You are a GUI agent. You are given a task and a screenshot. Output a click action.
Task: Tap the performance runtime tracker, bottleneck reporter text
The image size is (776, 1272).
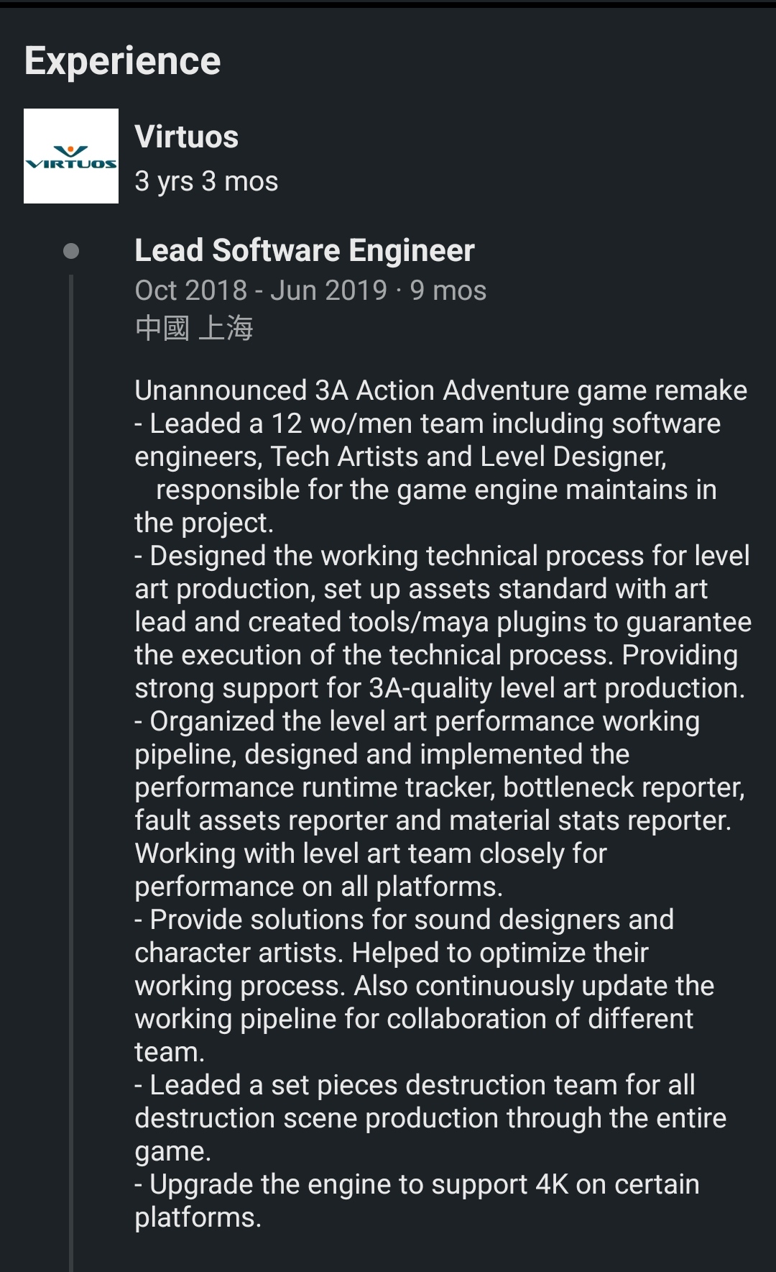click(x=440, y=787)
